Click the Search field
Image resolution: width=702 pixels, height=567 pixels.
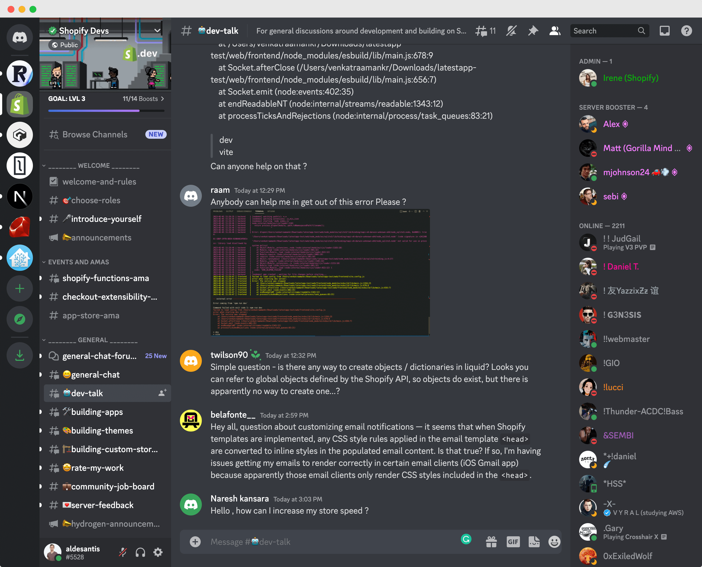[610, 31]
